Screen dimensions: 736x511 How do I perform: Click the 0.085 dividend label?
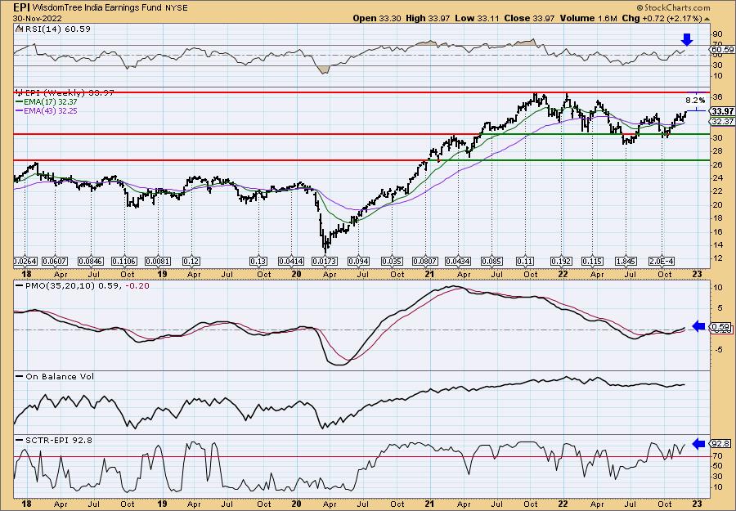tap(492, 261)
